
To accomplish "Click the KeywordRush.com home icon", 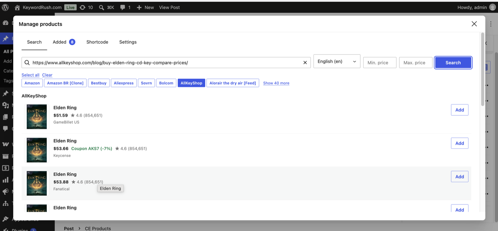I will click(x=17, y=7).
